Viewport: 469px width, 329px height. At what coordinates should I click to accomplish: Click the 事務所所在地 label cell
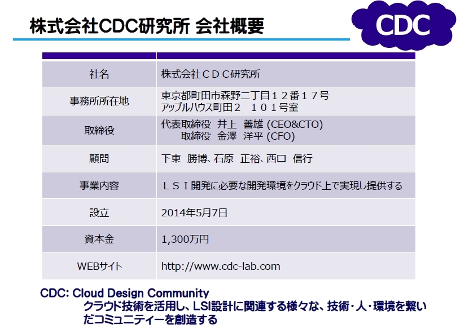pos(99,101)
